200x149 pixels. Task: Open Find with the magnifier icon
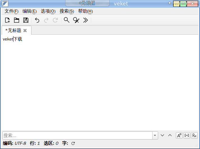tap(67, 20)
